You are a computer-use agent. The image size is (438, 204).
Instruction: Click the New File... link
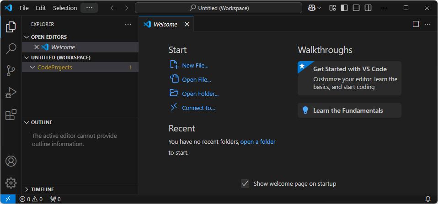(195, 66)
